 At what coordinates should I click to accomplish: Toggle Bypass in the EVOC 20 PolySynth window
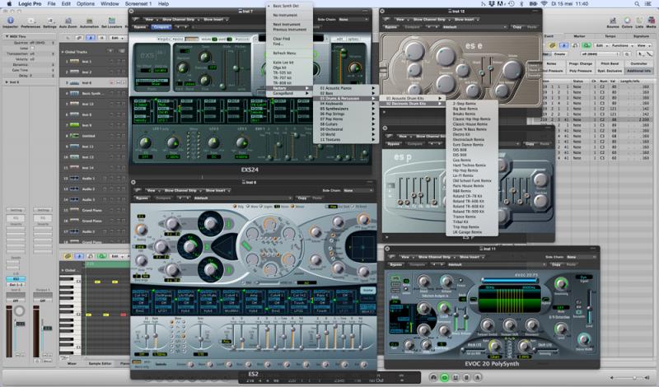click(x=396, y=264)
